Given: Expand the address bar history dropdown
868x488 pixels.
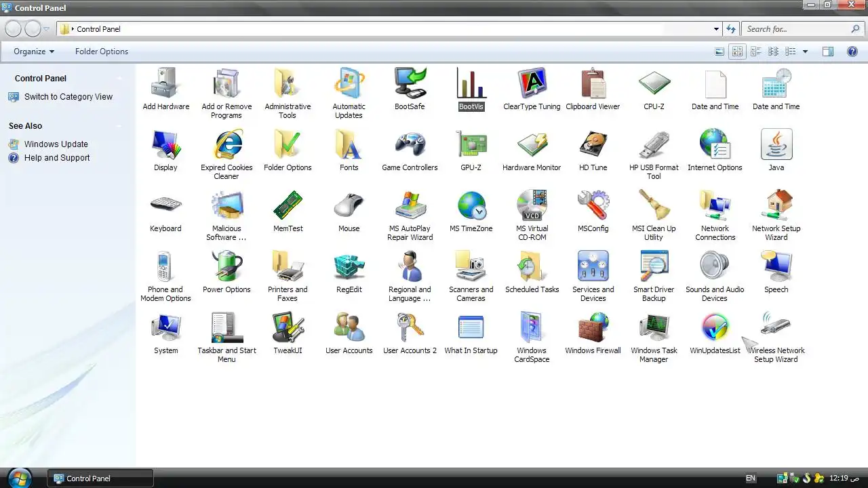Looking at the screenshot, I should pyautogui.click(x=716, y=29).
